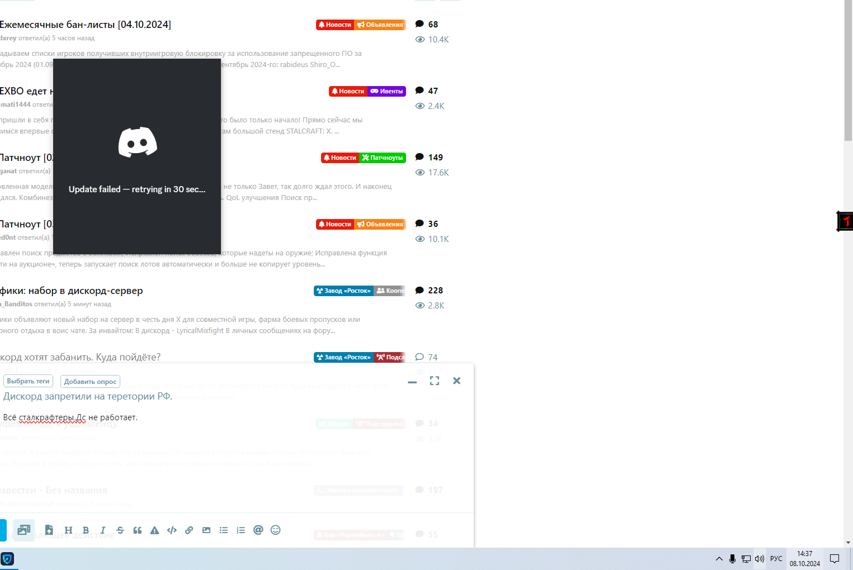Select 'Объявления' tag on the 36-reply topic
The width and height of the screenshot is (853, 570).
380,224
